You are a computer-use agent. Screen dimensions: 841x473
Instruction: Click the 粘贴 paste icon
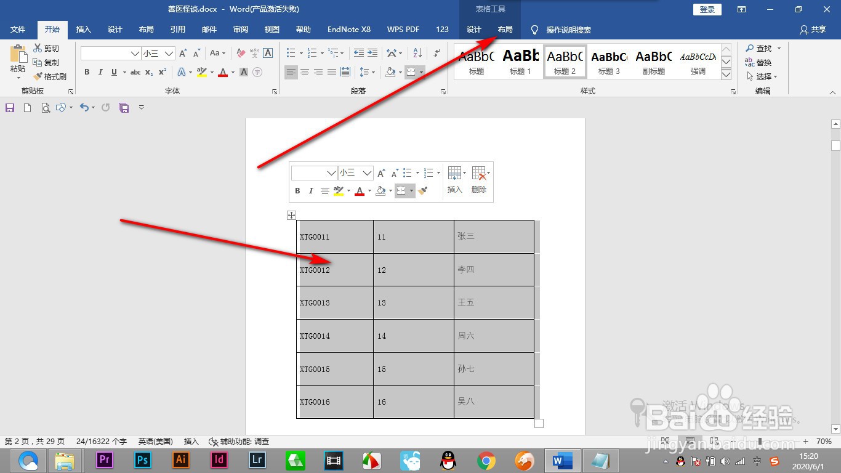tap(18, 55)
